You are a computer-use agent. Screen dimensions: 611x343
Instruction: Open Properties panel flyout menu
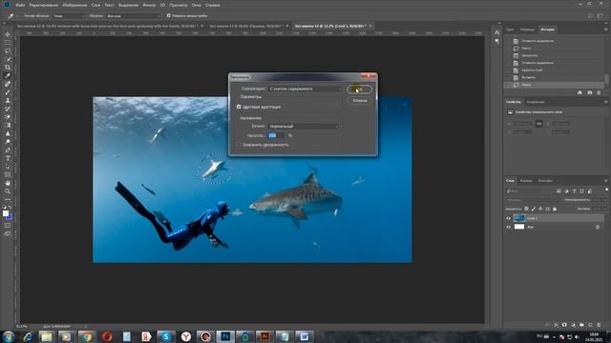click(606, 102)
